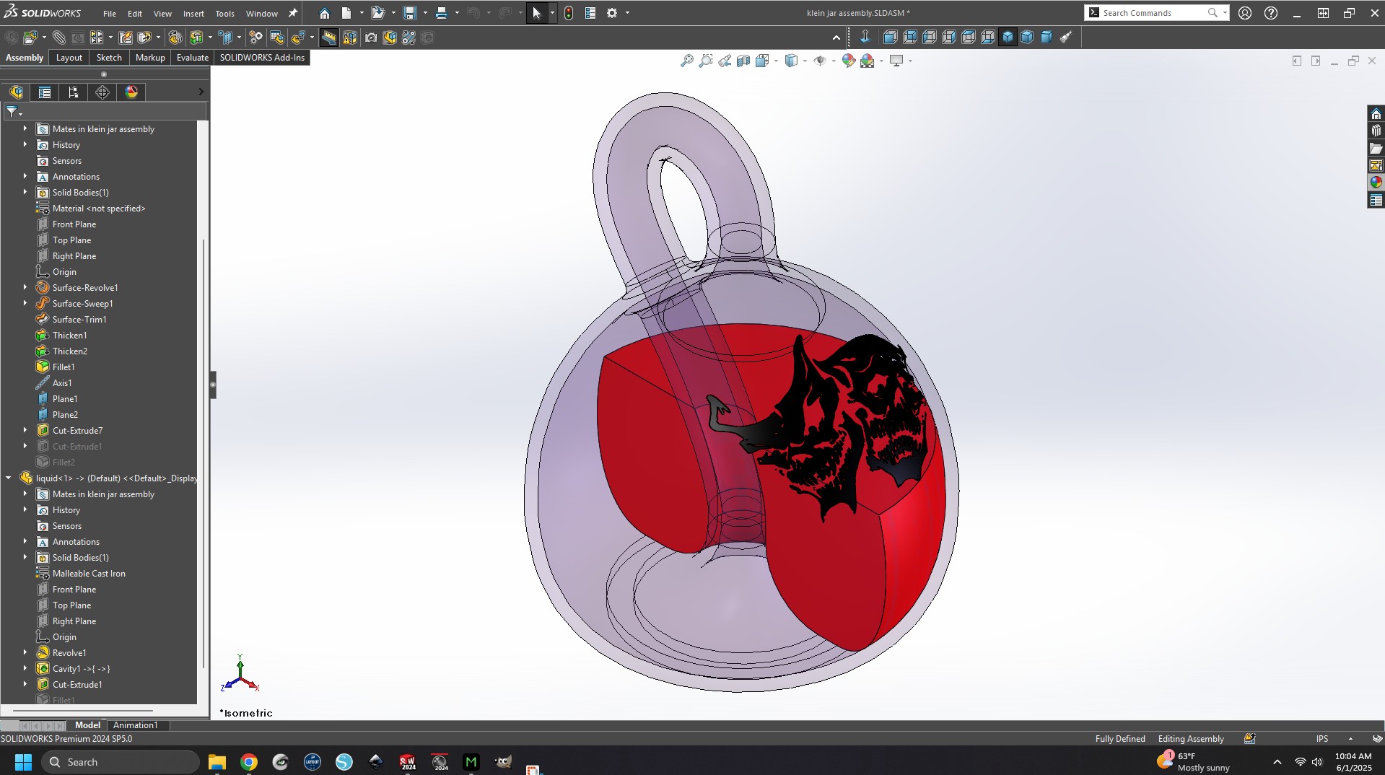Screen dimensions: 1385x775
Task: Expand Cavity1 feature node
Action: tap(25, 669)
